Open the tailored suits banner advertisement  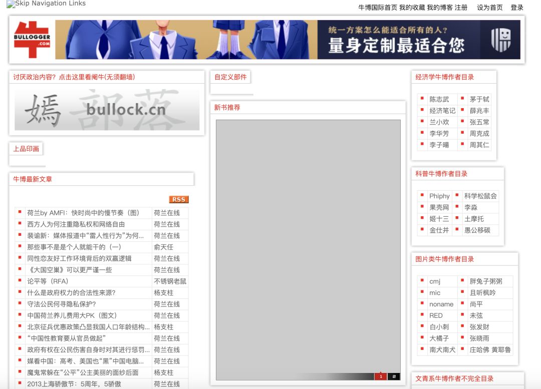288,40
